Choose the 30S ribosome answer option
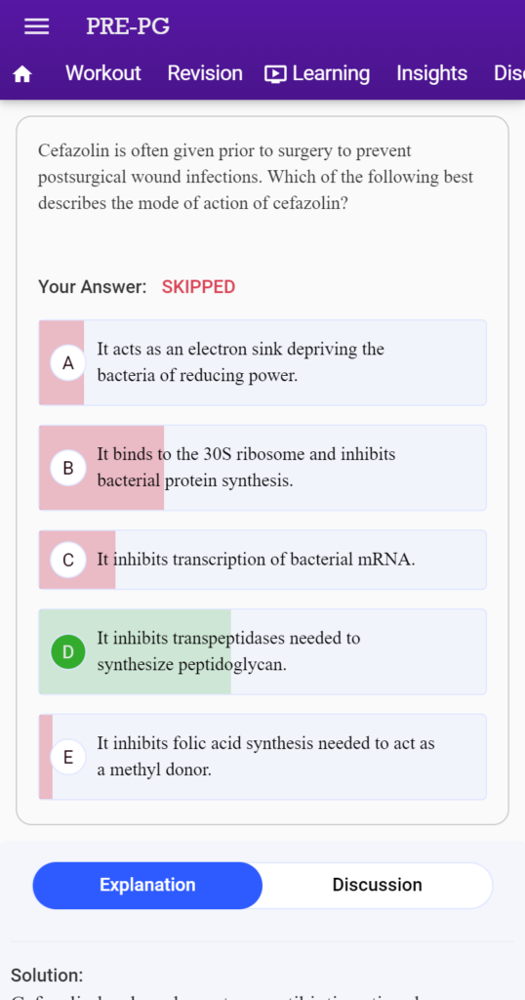 pos(262,468)
